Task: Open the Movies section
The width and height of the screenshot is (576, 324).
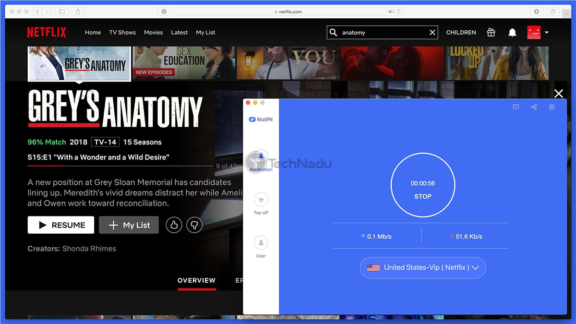Action: click(x=154, y=33)
